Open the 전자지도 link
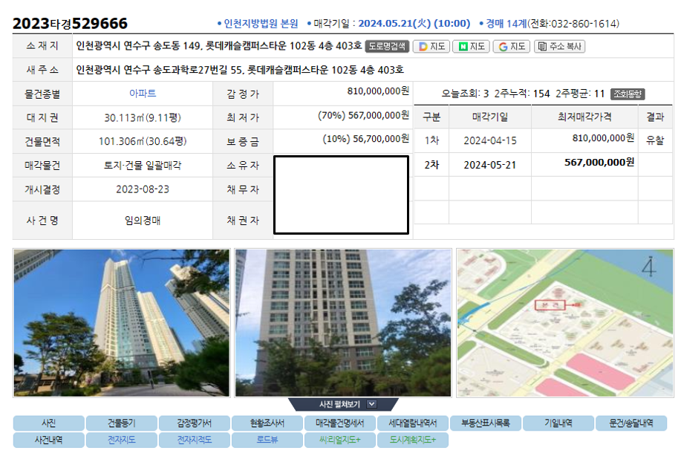The height and width of the screenshot is (453, 681). [x=122, y=440]
